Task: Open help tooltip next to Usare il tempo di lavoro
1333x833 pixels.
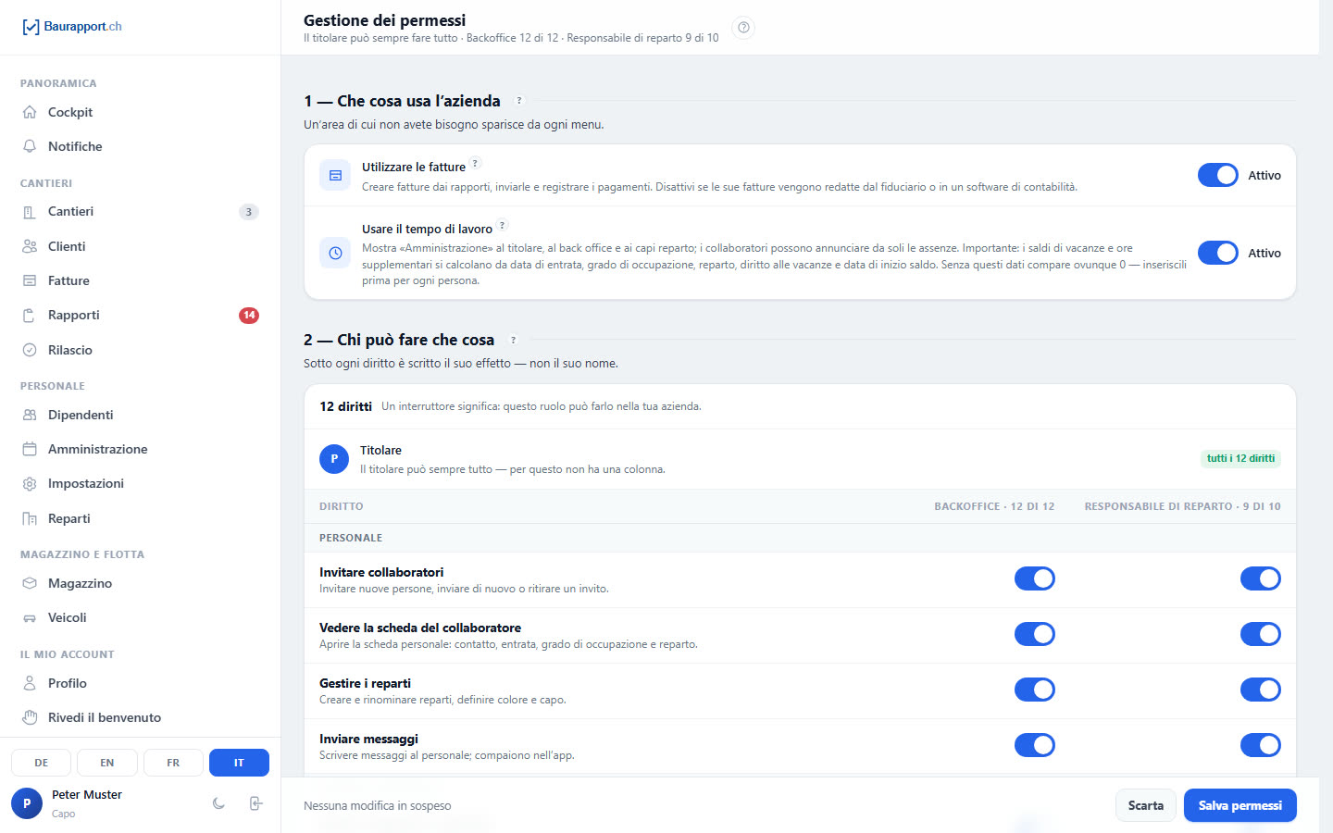Action: pos(503,225)
